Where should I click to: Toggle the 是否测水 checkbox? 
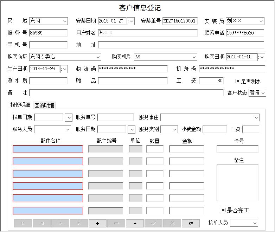point(238,81)
